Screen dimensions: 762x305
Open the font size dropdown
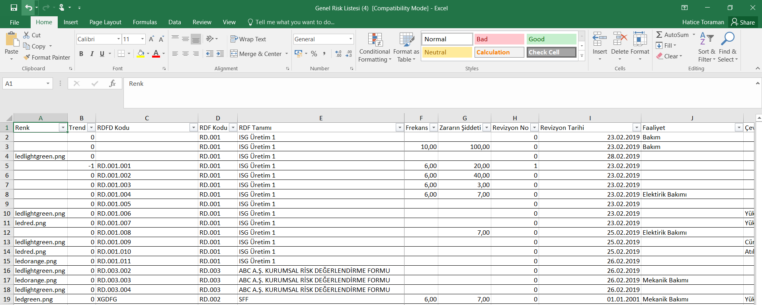143,39
